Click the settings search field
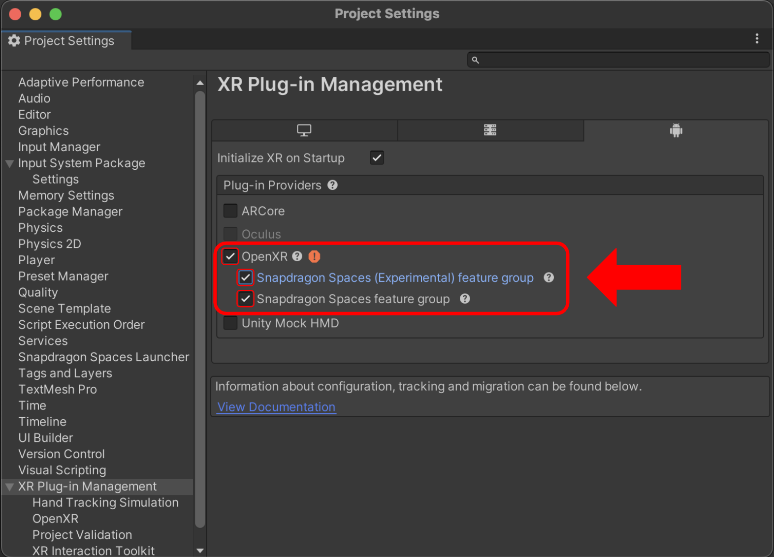The height and width of the screenshot is (557, 774). (x=618, y=60)
